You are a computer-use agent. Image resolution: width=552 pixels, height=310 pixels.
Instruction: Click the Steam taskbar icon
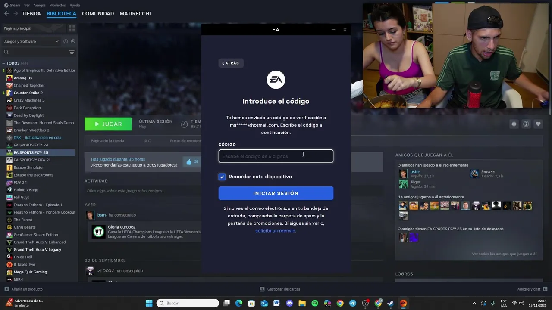coord(391,303)
